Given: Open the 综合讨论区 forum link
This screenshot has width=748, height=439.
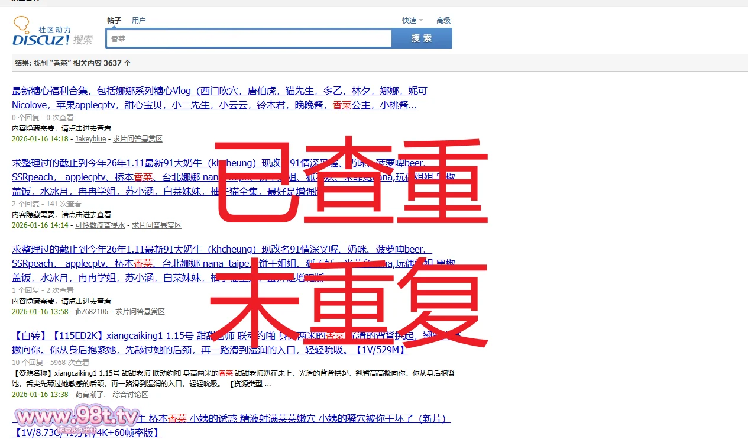Looking at the screenshot, I should click(131, 395).
